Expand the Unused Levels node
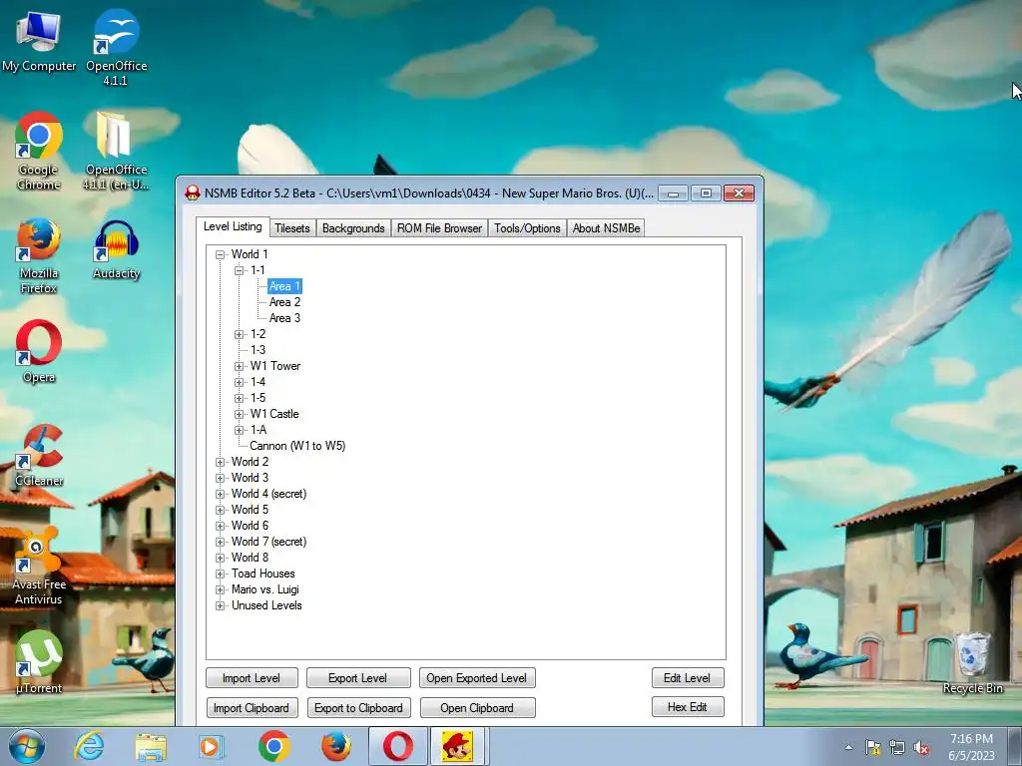 point(221,605)
